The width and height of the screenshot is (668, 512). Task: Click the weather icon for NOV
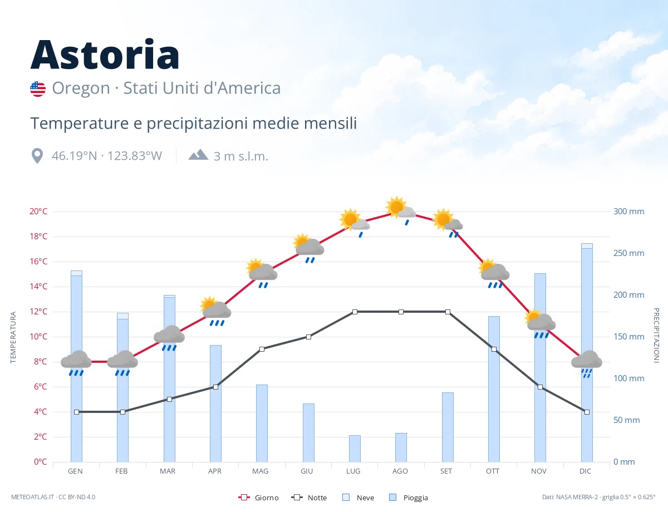click(540, 323)
